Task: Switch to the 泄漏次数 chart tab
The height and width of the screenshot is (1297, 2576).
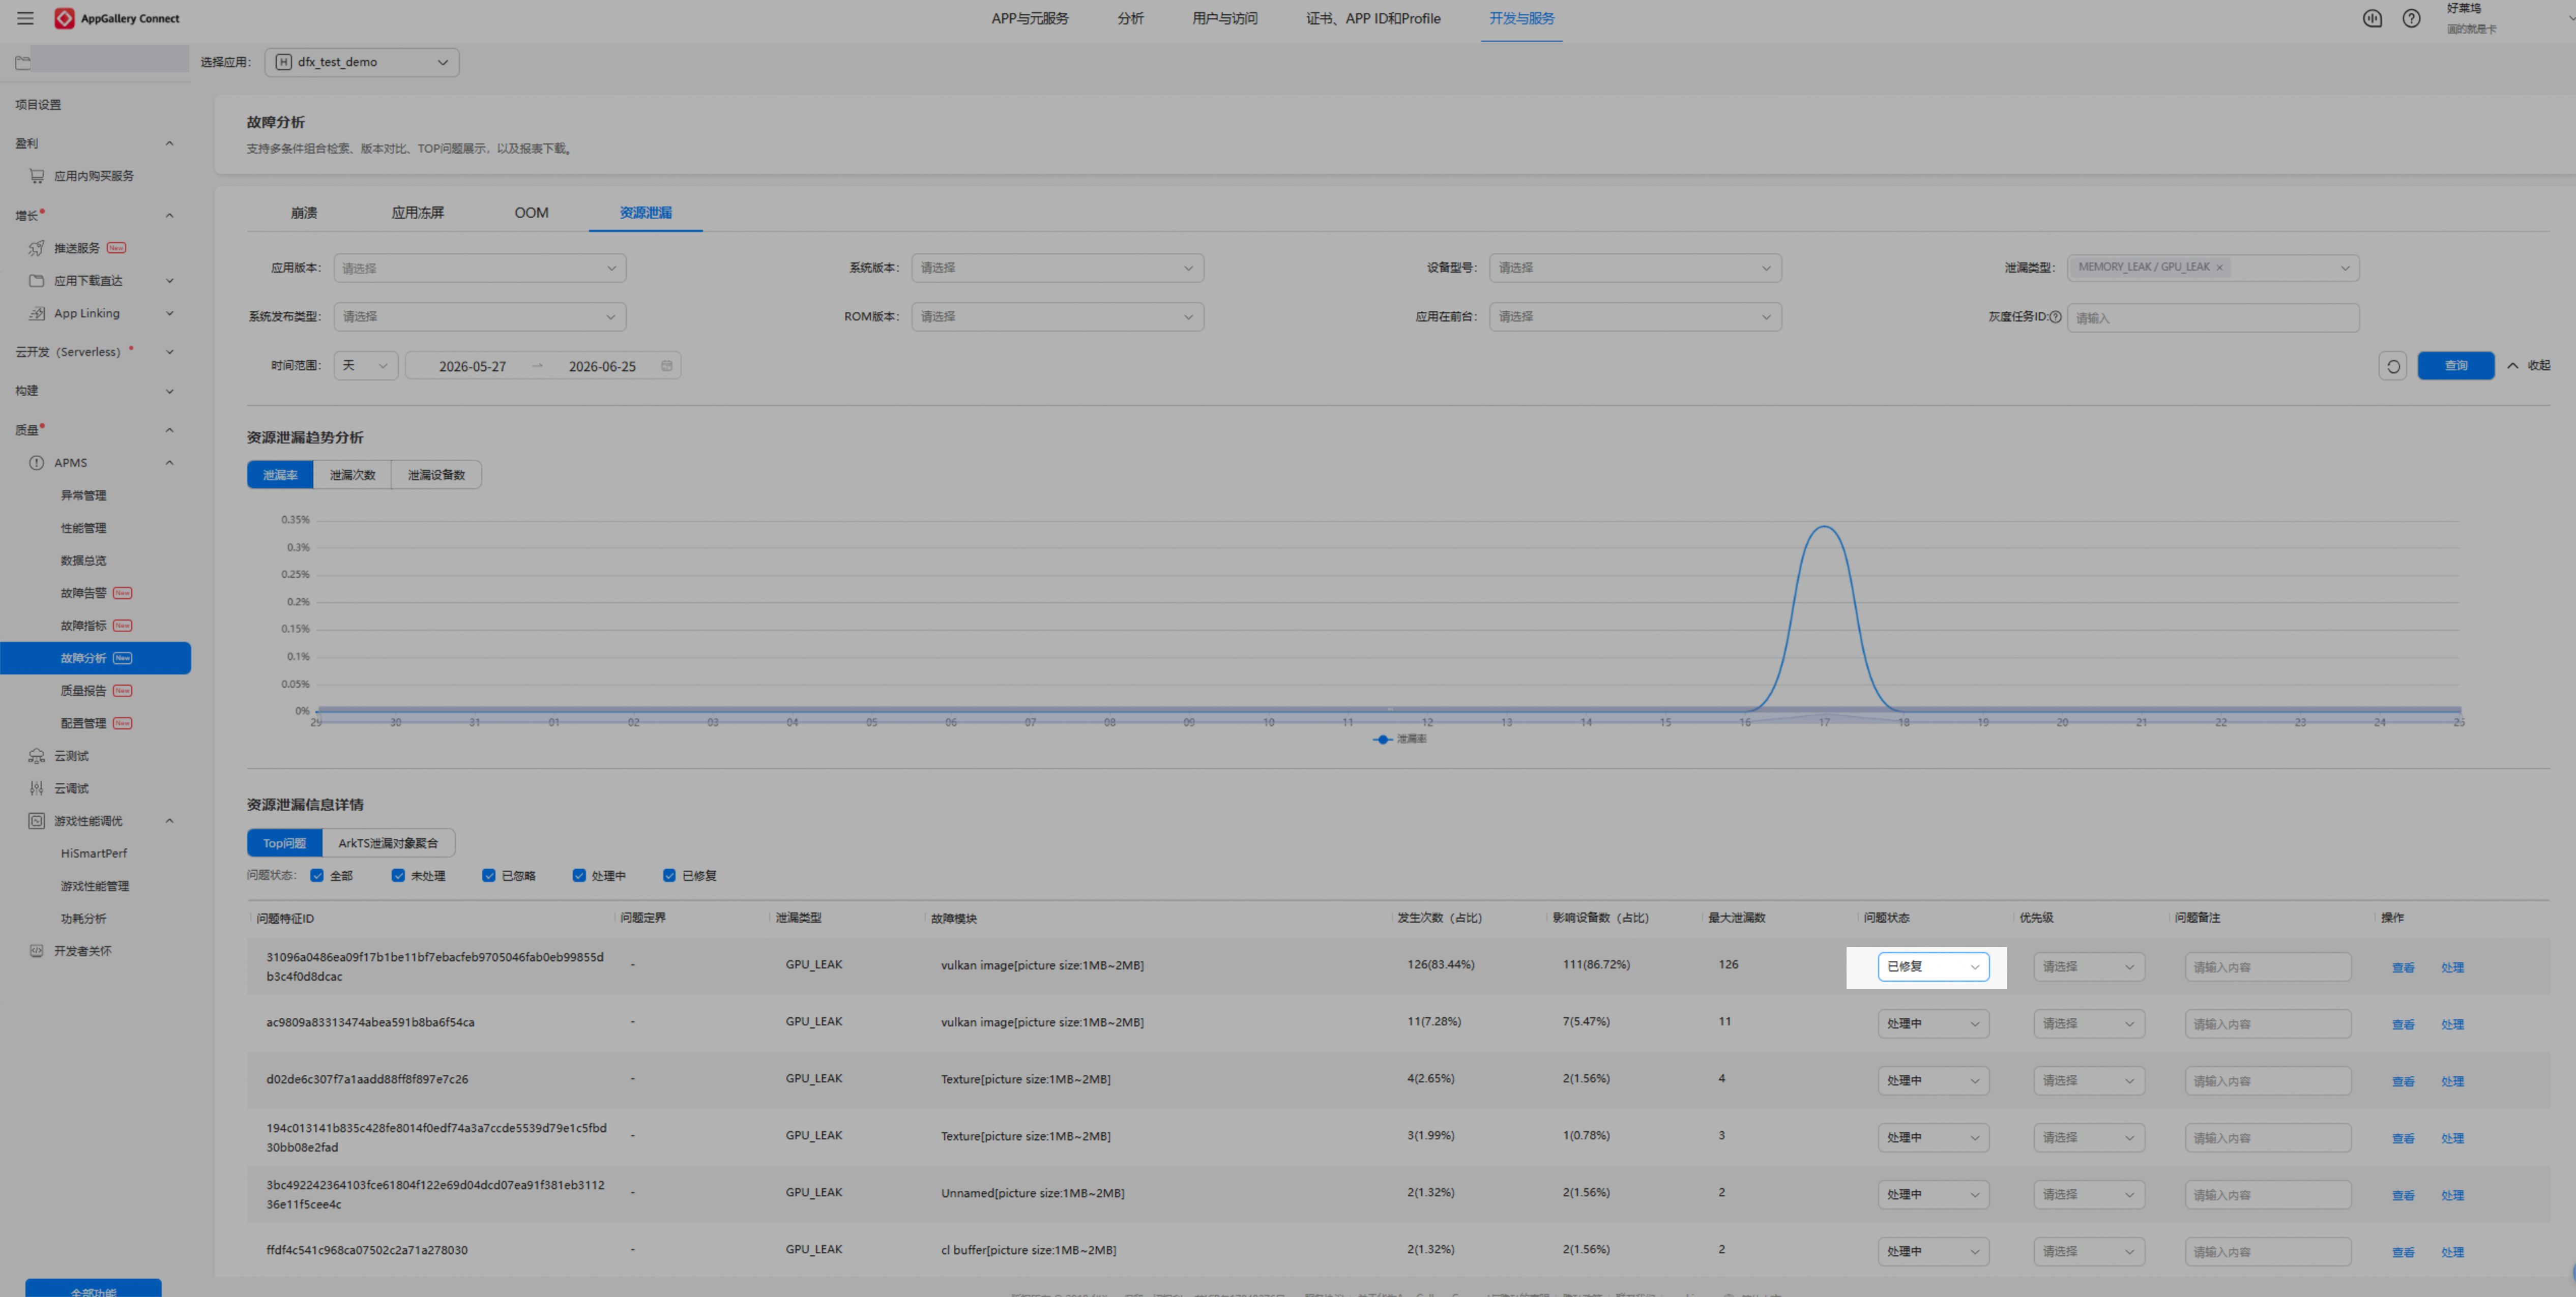Action: (352, 475)
